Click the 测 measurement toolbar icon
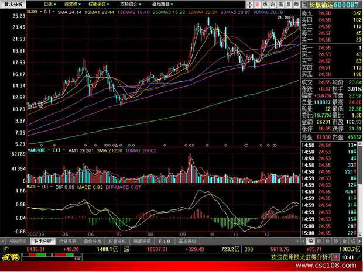 point(273,5)
